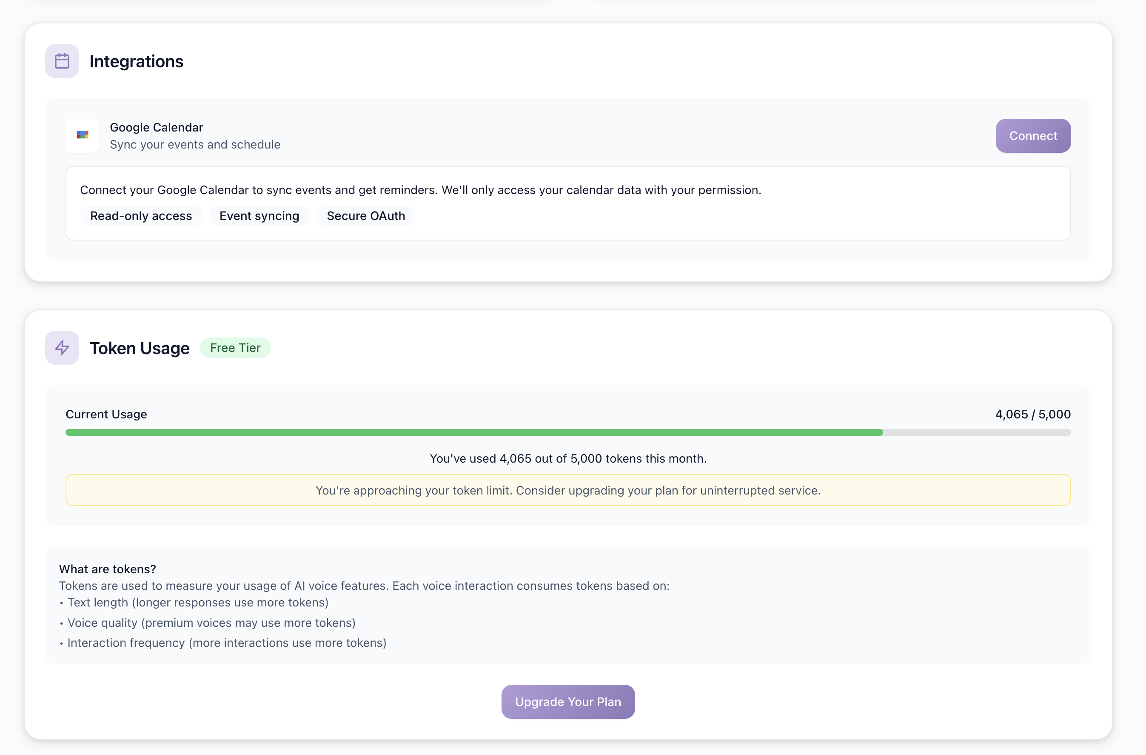Click the Integrations section heading

click(136, 61)
